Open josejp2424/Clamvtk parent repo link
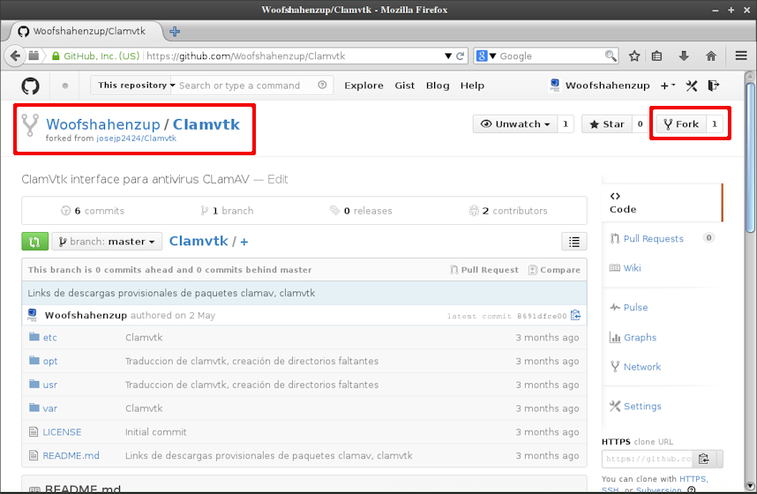The height and width of the screenshot is (494, 757). click(136, 138)
